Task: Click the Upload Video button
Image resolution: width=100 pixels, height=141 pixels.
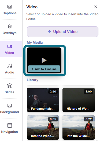Action: pos(62,32)
